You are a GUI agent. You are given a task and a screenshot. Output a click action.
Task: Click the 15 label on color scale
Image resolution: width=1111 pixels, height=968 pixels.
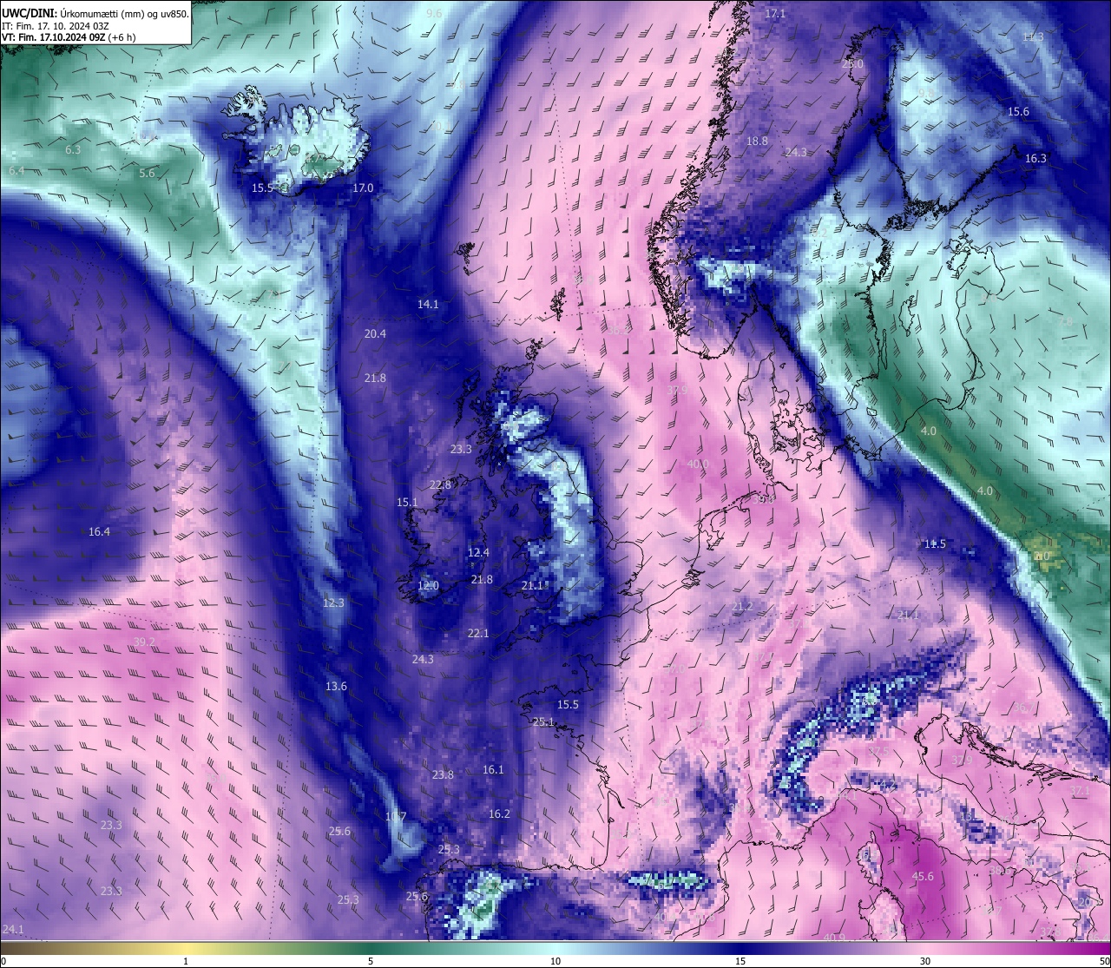[x=740, y=961]
